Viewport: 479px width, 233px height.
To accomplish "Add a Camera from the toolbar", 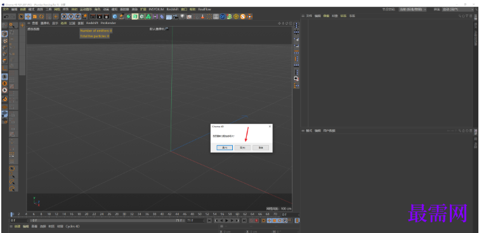I will pyautogui.click(x=175, y=16).
